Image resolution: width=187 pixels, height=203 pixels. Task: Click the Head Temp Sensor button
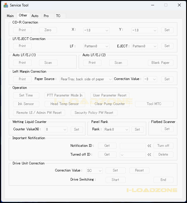(65, 104)
